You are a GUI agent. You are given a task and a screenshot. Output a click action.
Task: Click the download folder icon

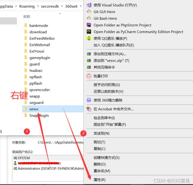[x=26, y=32]
